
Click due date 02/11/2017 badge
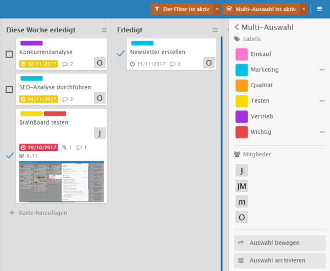coord(38,64)
